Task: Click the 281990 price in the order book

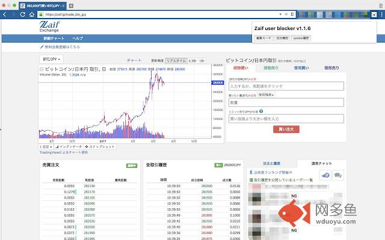Action: [90, 233]
